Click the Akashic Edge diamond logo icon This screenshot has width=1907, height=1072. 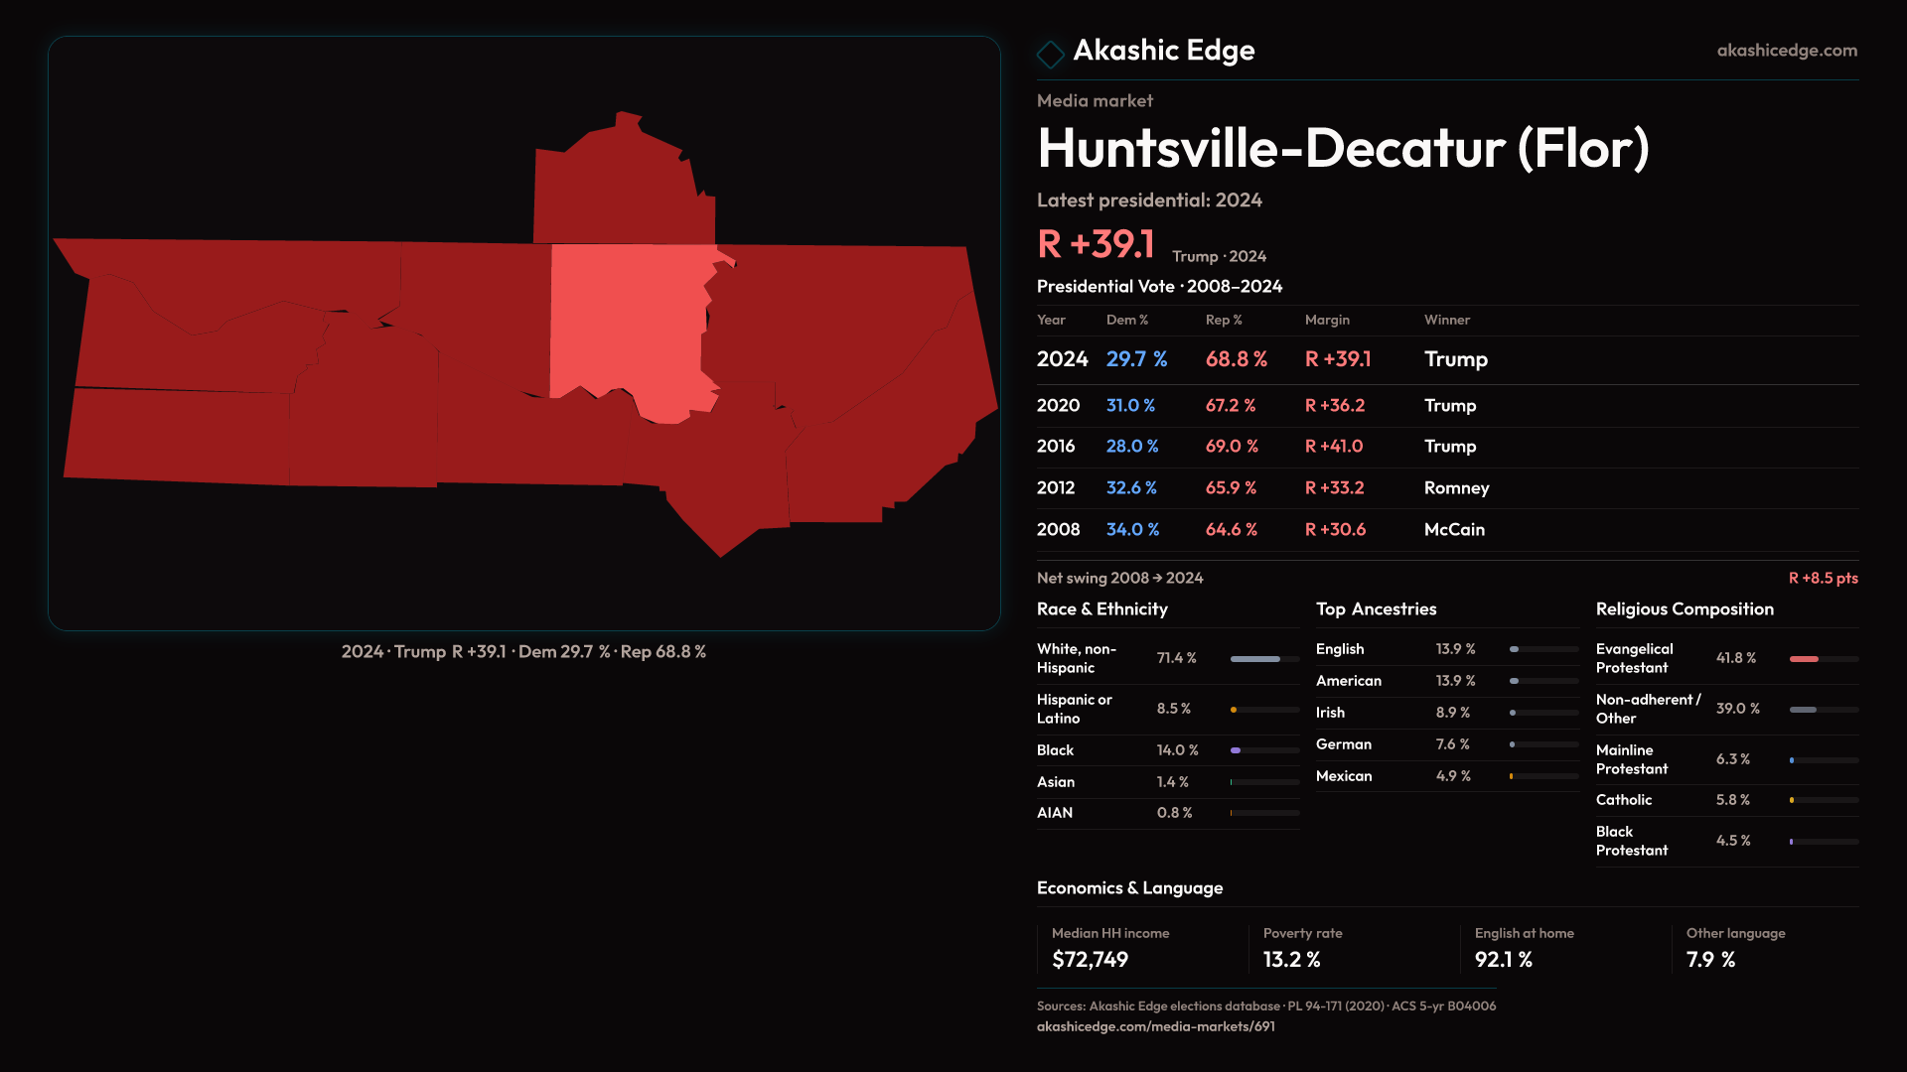click(1050, 53)
